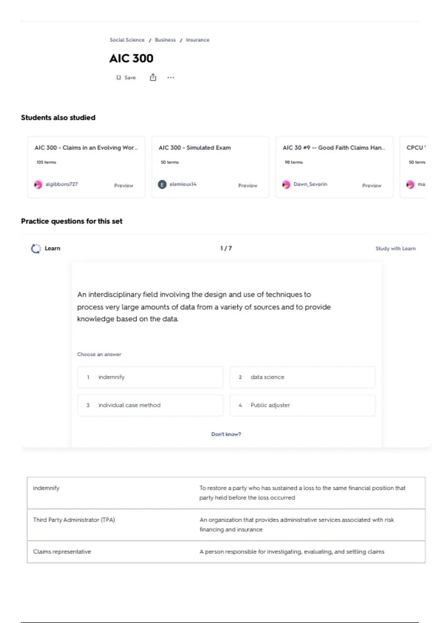Click the share icon below the title
Viewport: 440px width, 623px height.
pos(153,77)
